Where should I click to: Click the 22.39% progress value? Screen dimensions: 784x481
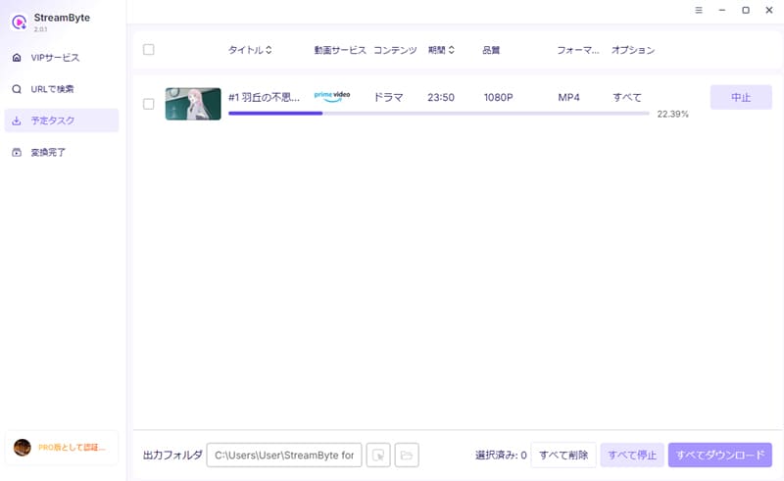(x=672, y=114)
